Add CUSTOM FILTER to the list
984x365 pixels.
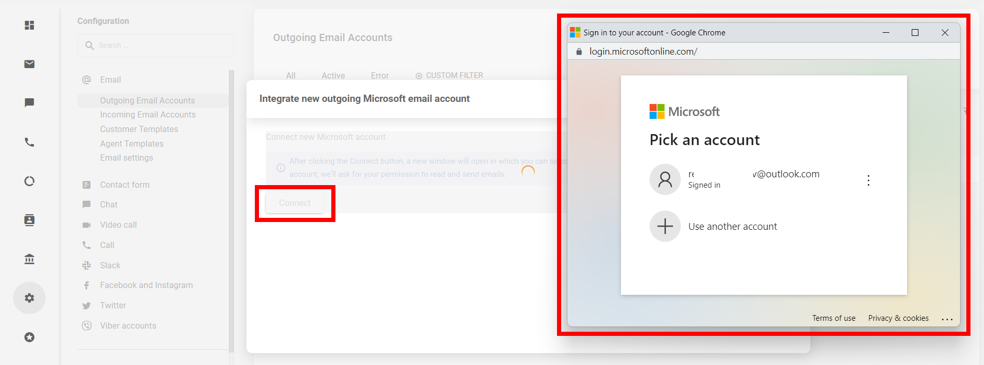449,75
